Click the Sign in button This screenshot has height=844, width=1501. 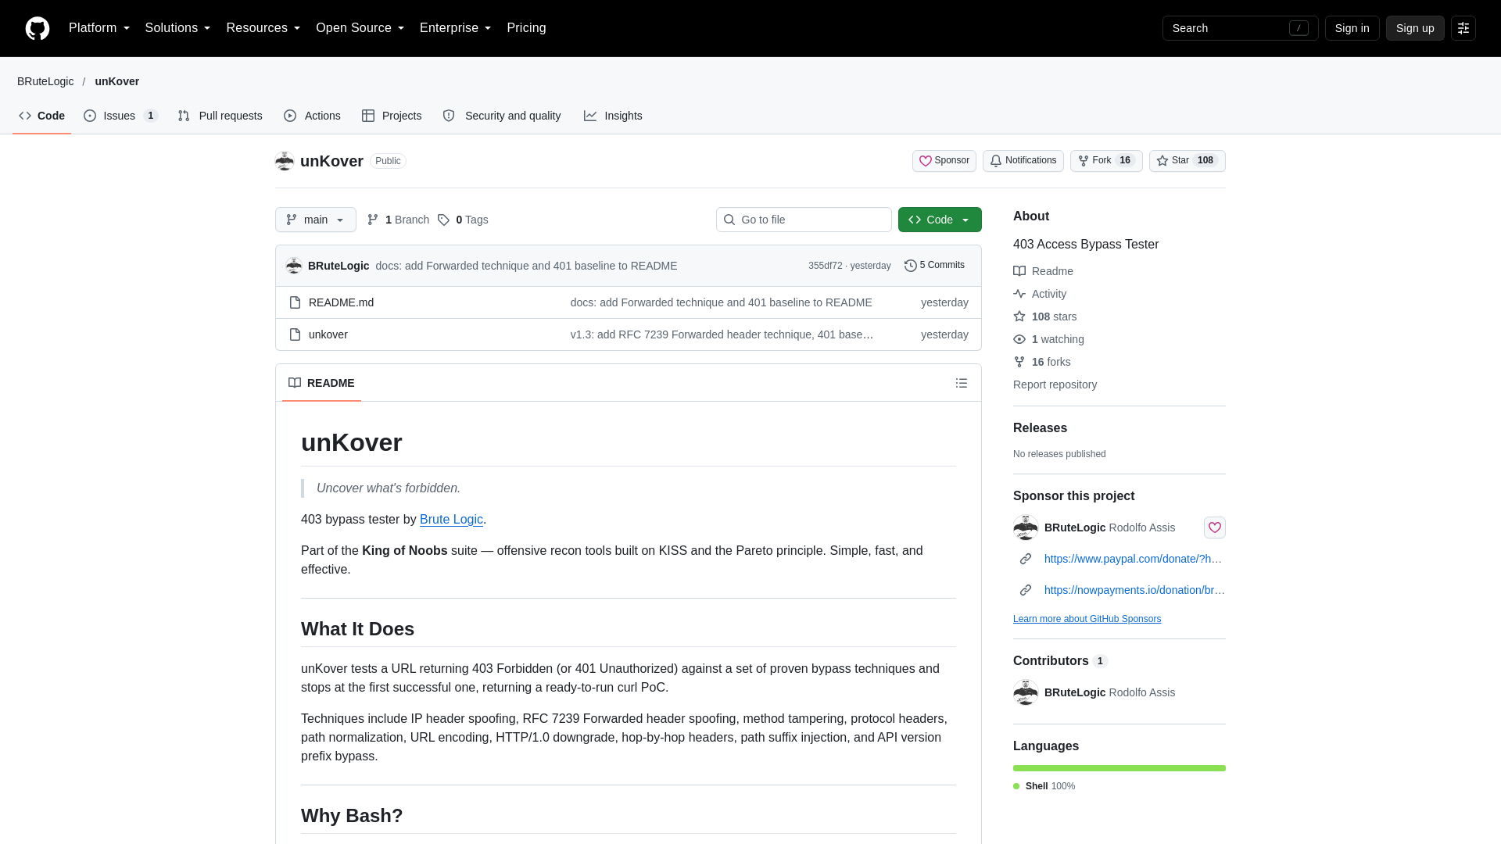click(1352, 28)
